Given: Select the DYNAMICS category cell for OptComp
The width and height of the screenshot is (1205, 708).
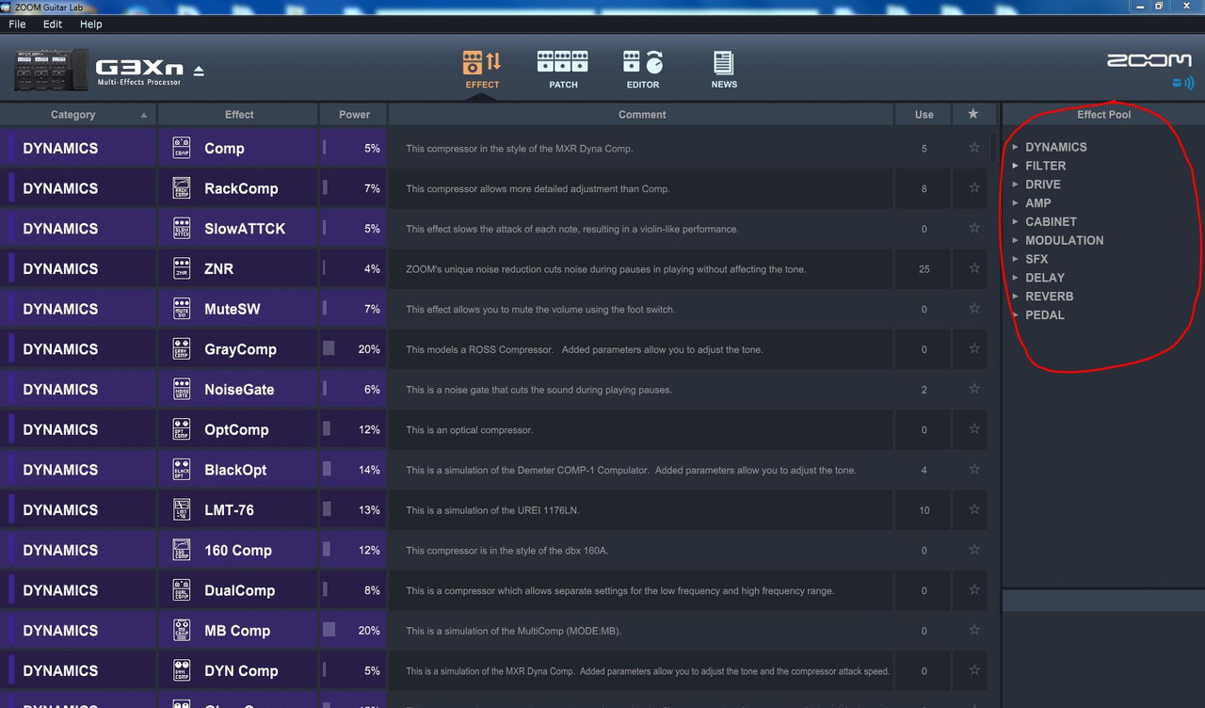Looking at the screenshot, I should click(78, 429).
